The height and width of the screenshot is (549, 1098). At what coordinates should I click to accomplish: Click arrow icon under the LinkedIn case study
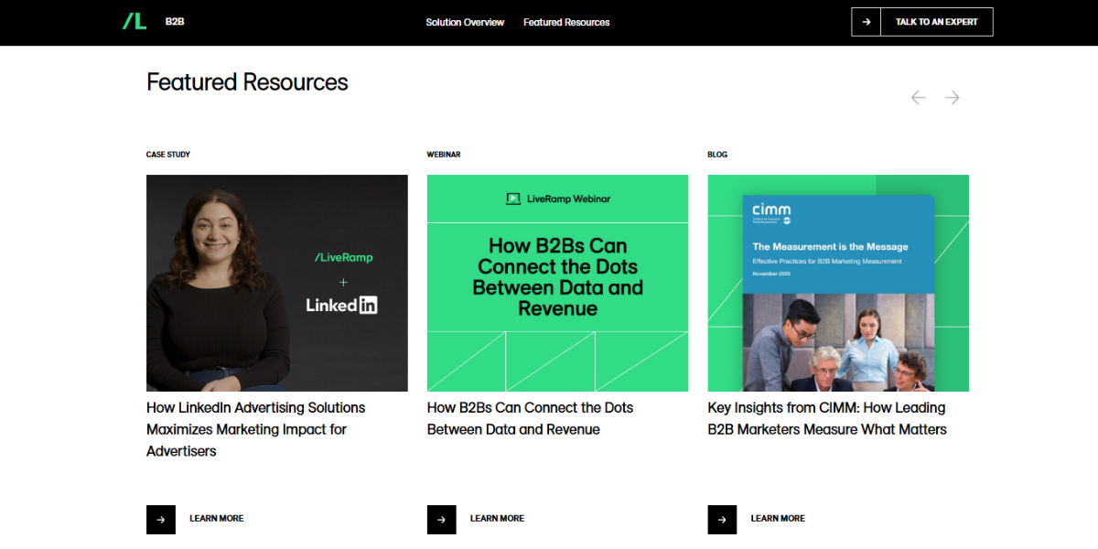[x=161, y=520]
